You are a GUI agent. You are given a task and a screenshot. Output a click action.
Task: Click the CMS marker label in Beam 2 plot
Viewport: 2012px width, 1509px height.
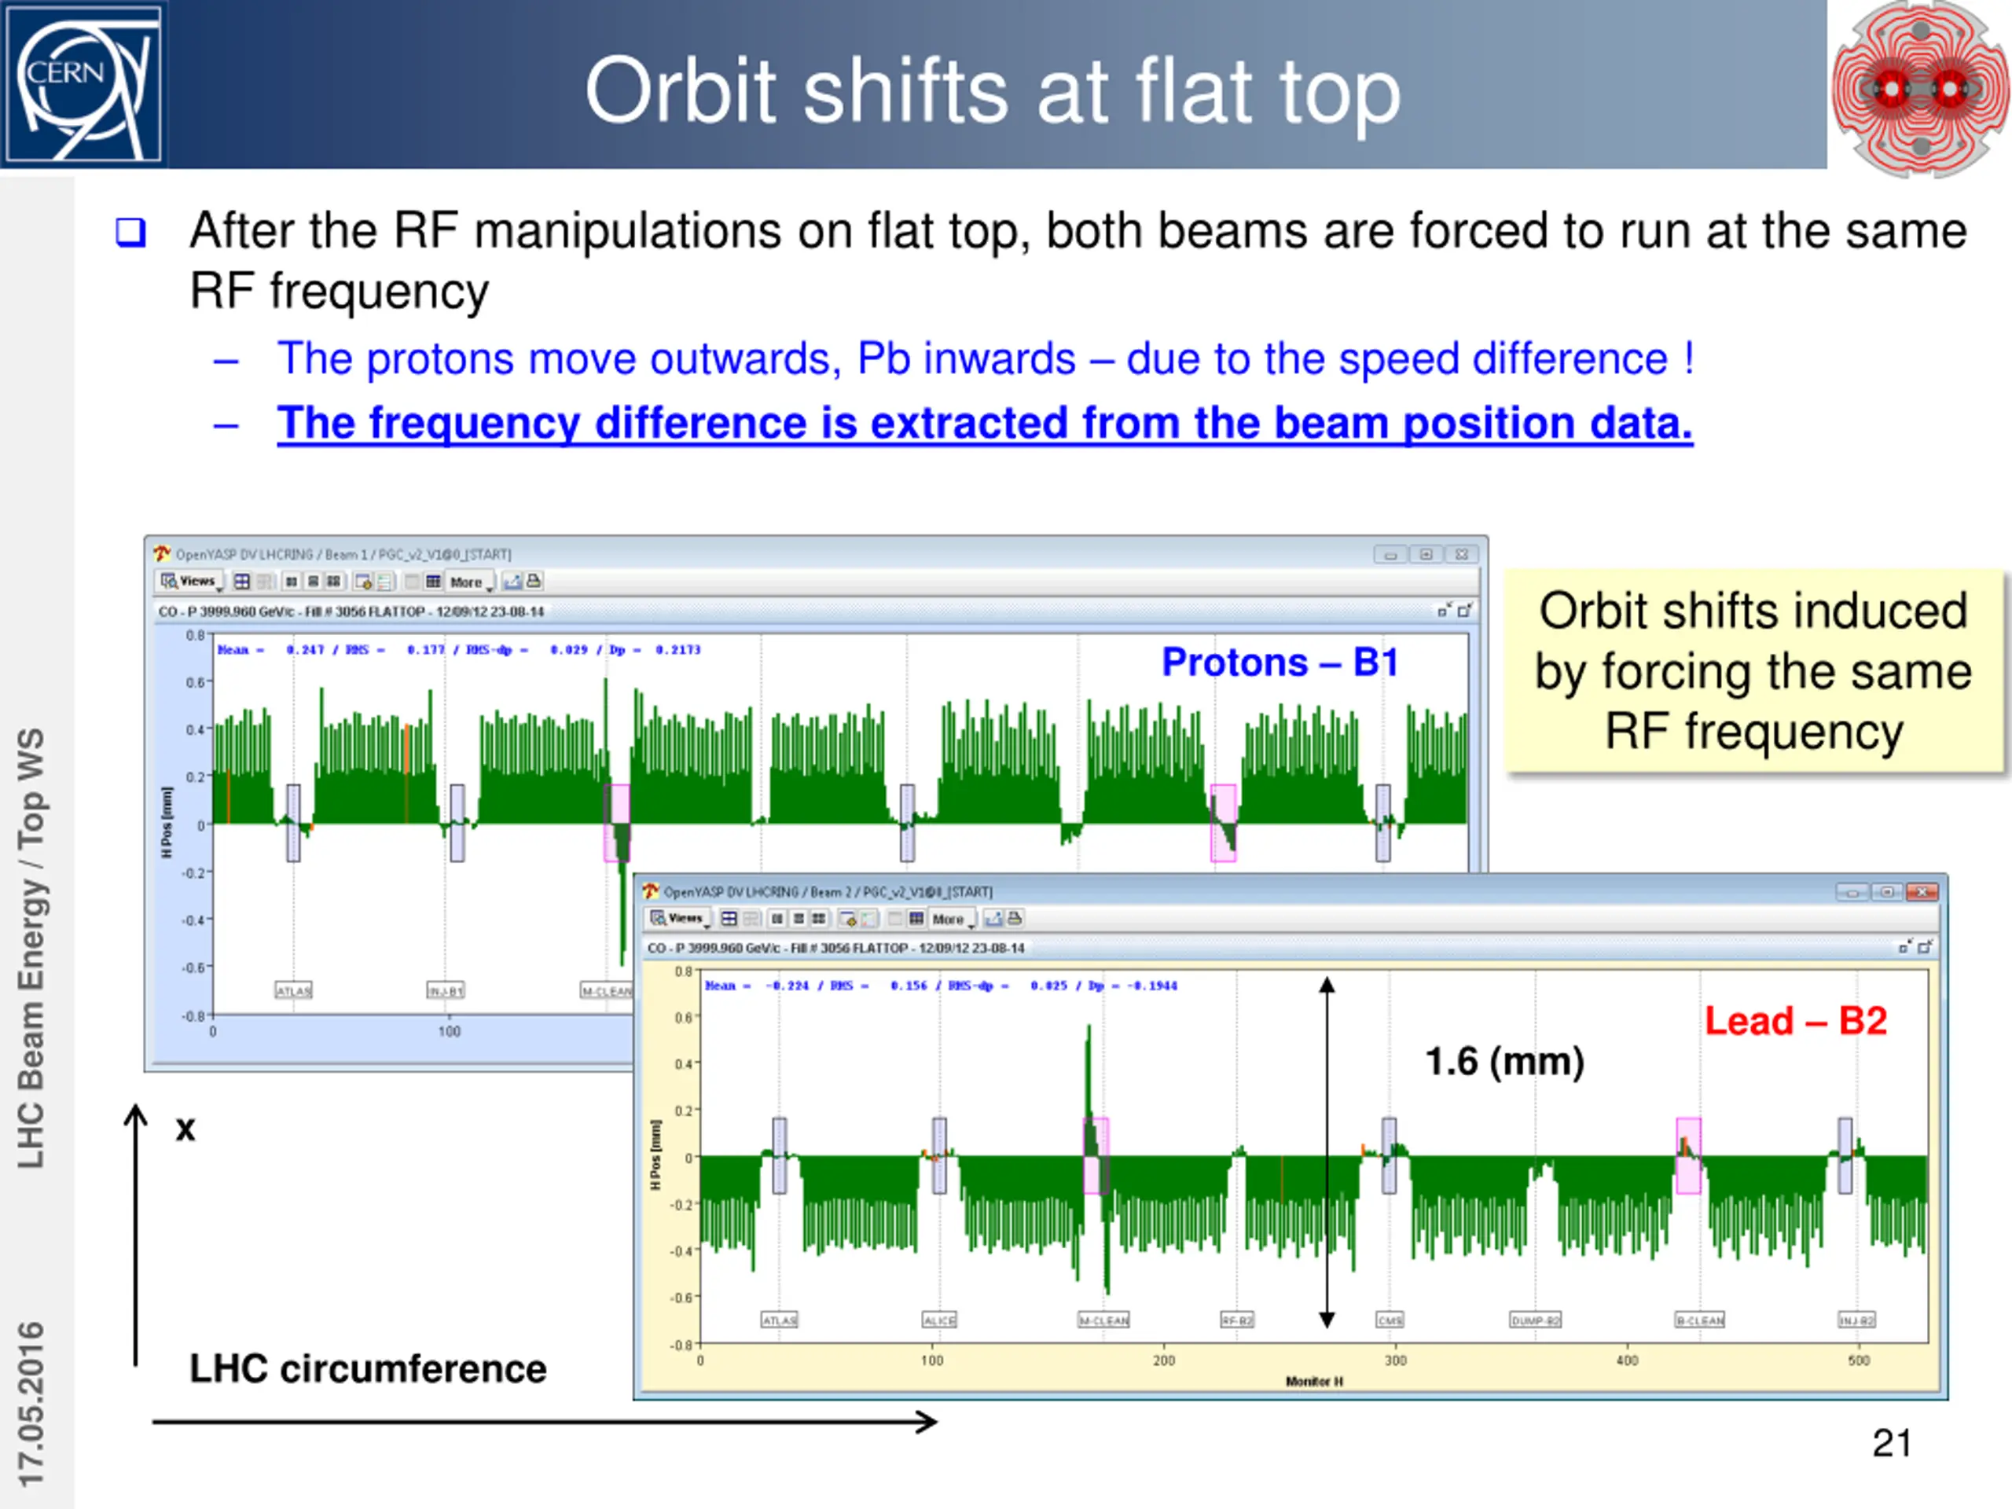coord(1389,1320)
